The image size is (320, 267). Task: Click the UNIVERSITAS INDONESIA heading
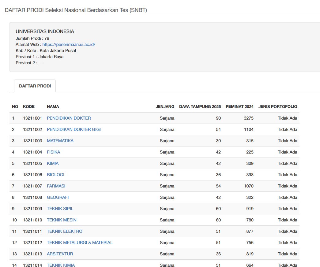tap(45, 32)
